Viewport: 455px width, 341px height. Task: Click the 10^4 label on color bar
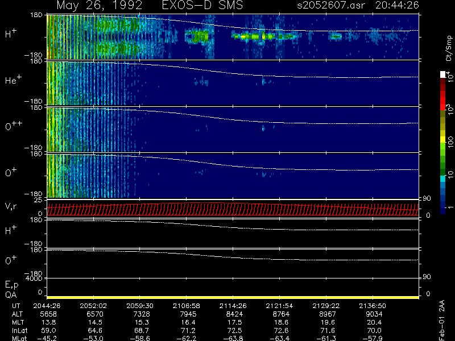(x=450, y=77)
